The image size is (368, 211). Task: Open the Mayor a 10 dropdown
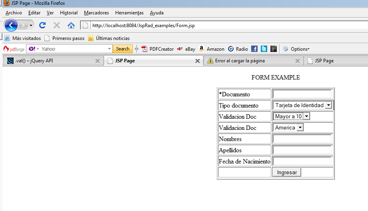pyautogui.click(x=292, y=116)
